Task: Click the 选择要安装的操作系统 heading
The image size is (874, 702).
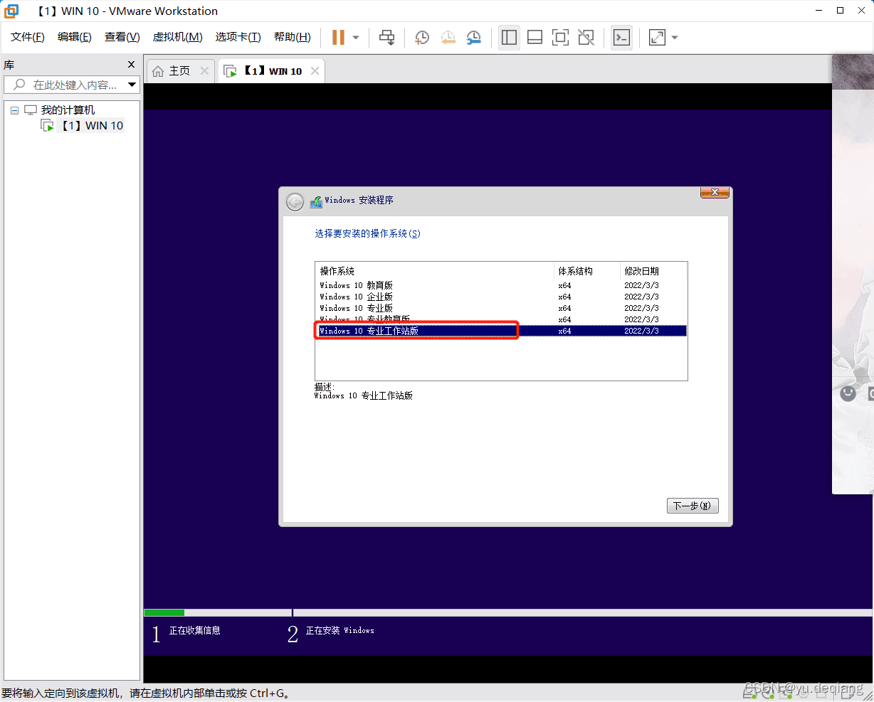Action: (367, 233)
